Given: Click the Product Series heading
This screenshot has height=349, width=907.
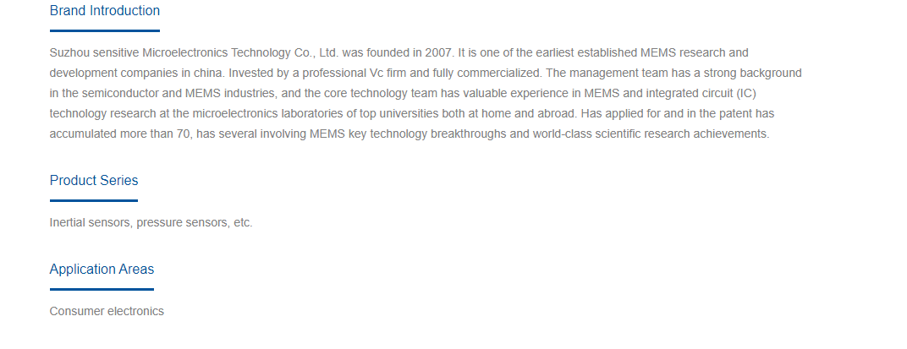Looking at the screenshot, I should pyautogui.click(x=94, y=181).
